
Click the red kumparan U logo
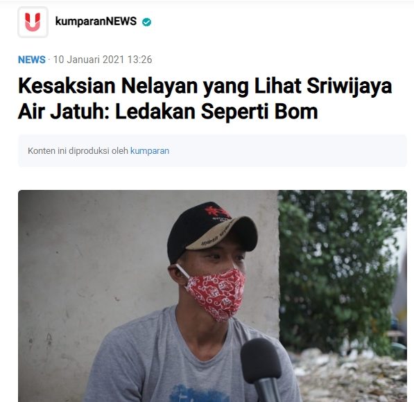point(33,22)
